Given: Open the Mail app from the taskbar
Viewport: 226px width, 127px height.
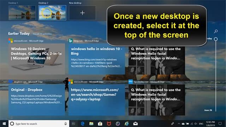Looking at the screenshot, I should pyautogui.click(x=135, y=124).
